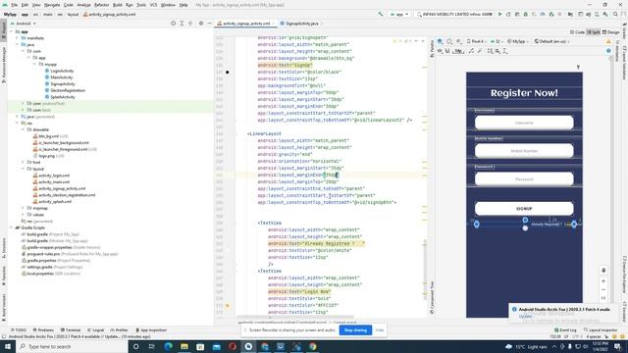
Task: Open the Android project view dropdown
Action: click(24, 24)
